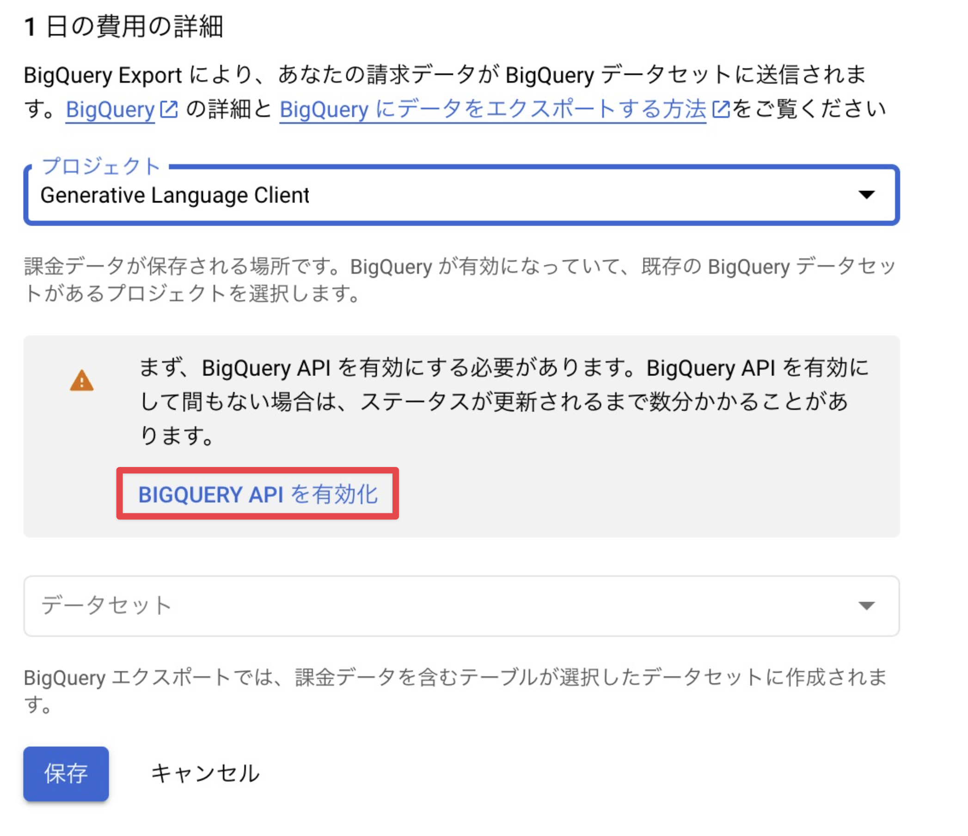This screenshot has height=836, width=968.
Task: Open the BigQuery documentation link
Action: pyautogui.click(x=110, y=111)
